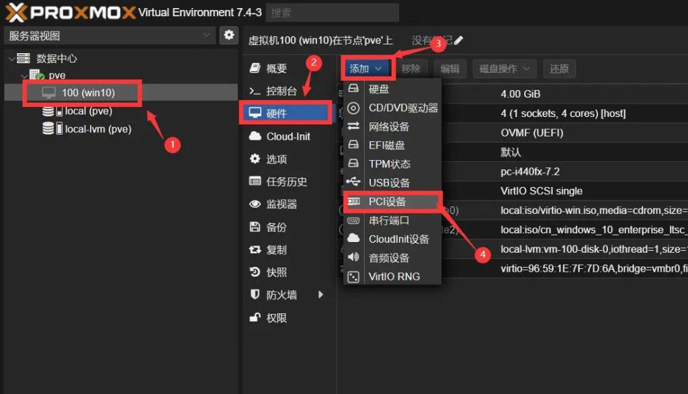Click the serial port icon
Screen dimensions: 688x394
(353, 221)
